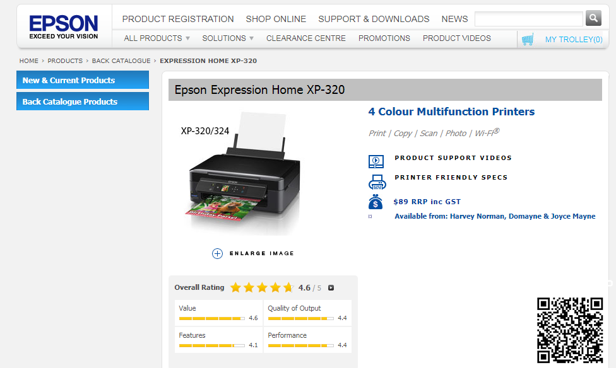Open Support & Downloads page

point(374,19)
